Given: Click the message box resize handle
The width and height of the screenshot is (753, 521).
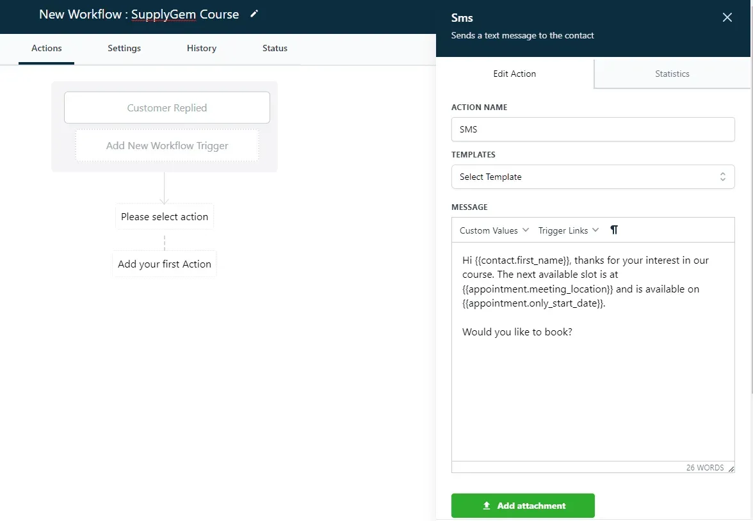Looking at the screenshot, I should click(x=731, y=469).
